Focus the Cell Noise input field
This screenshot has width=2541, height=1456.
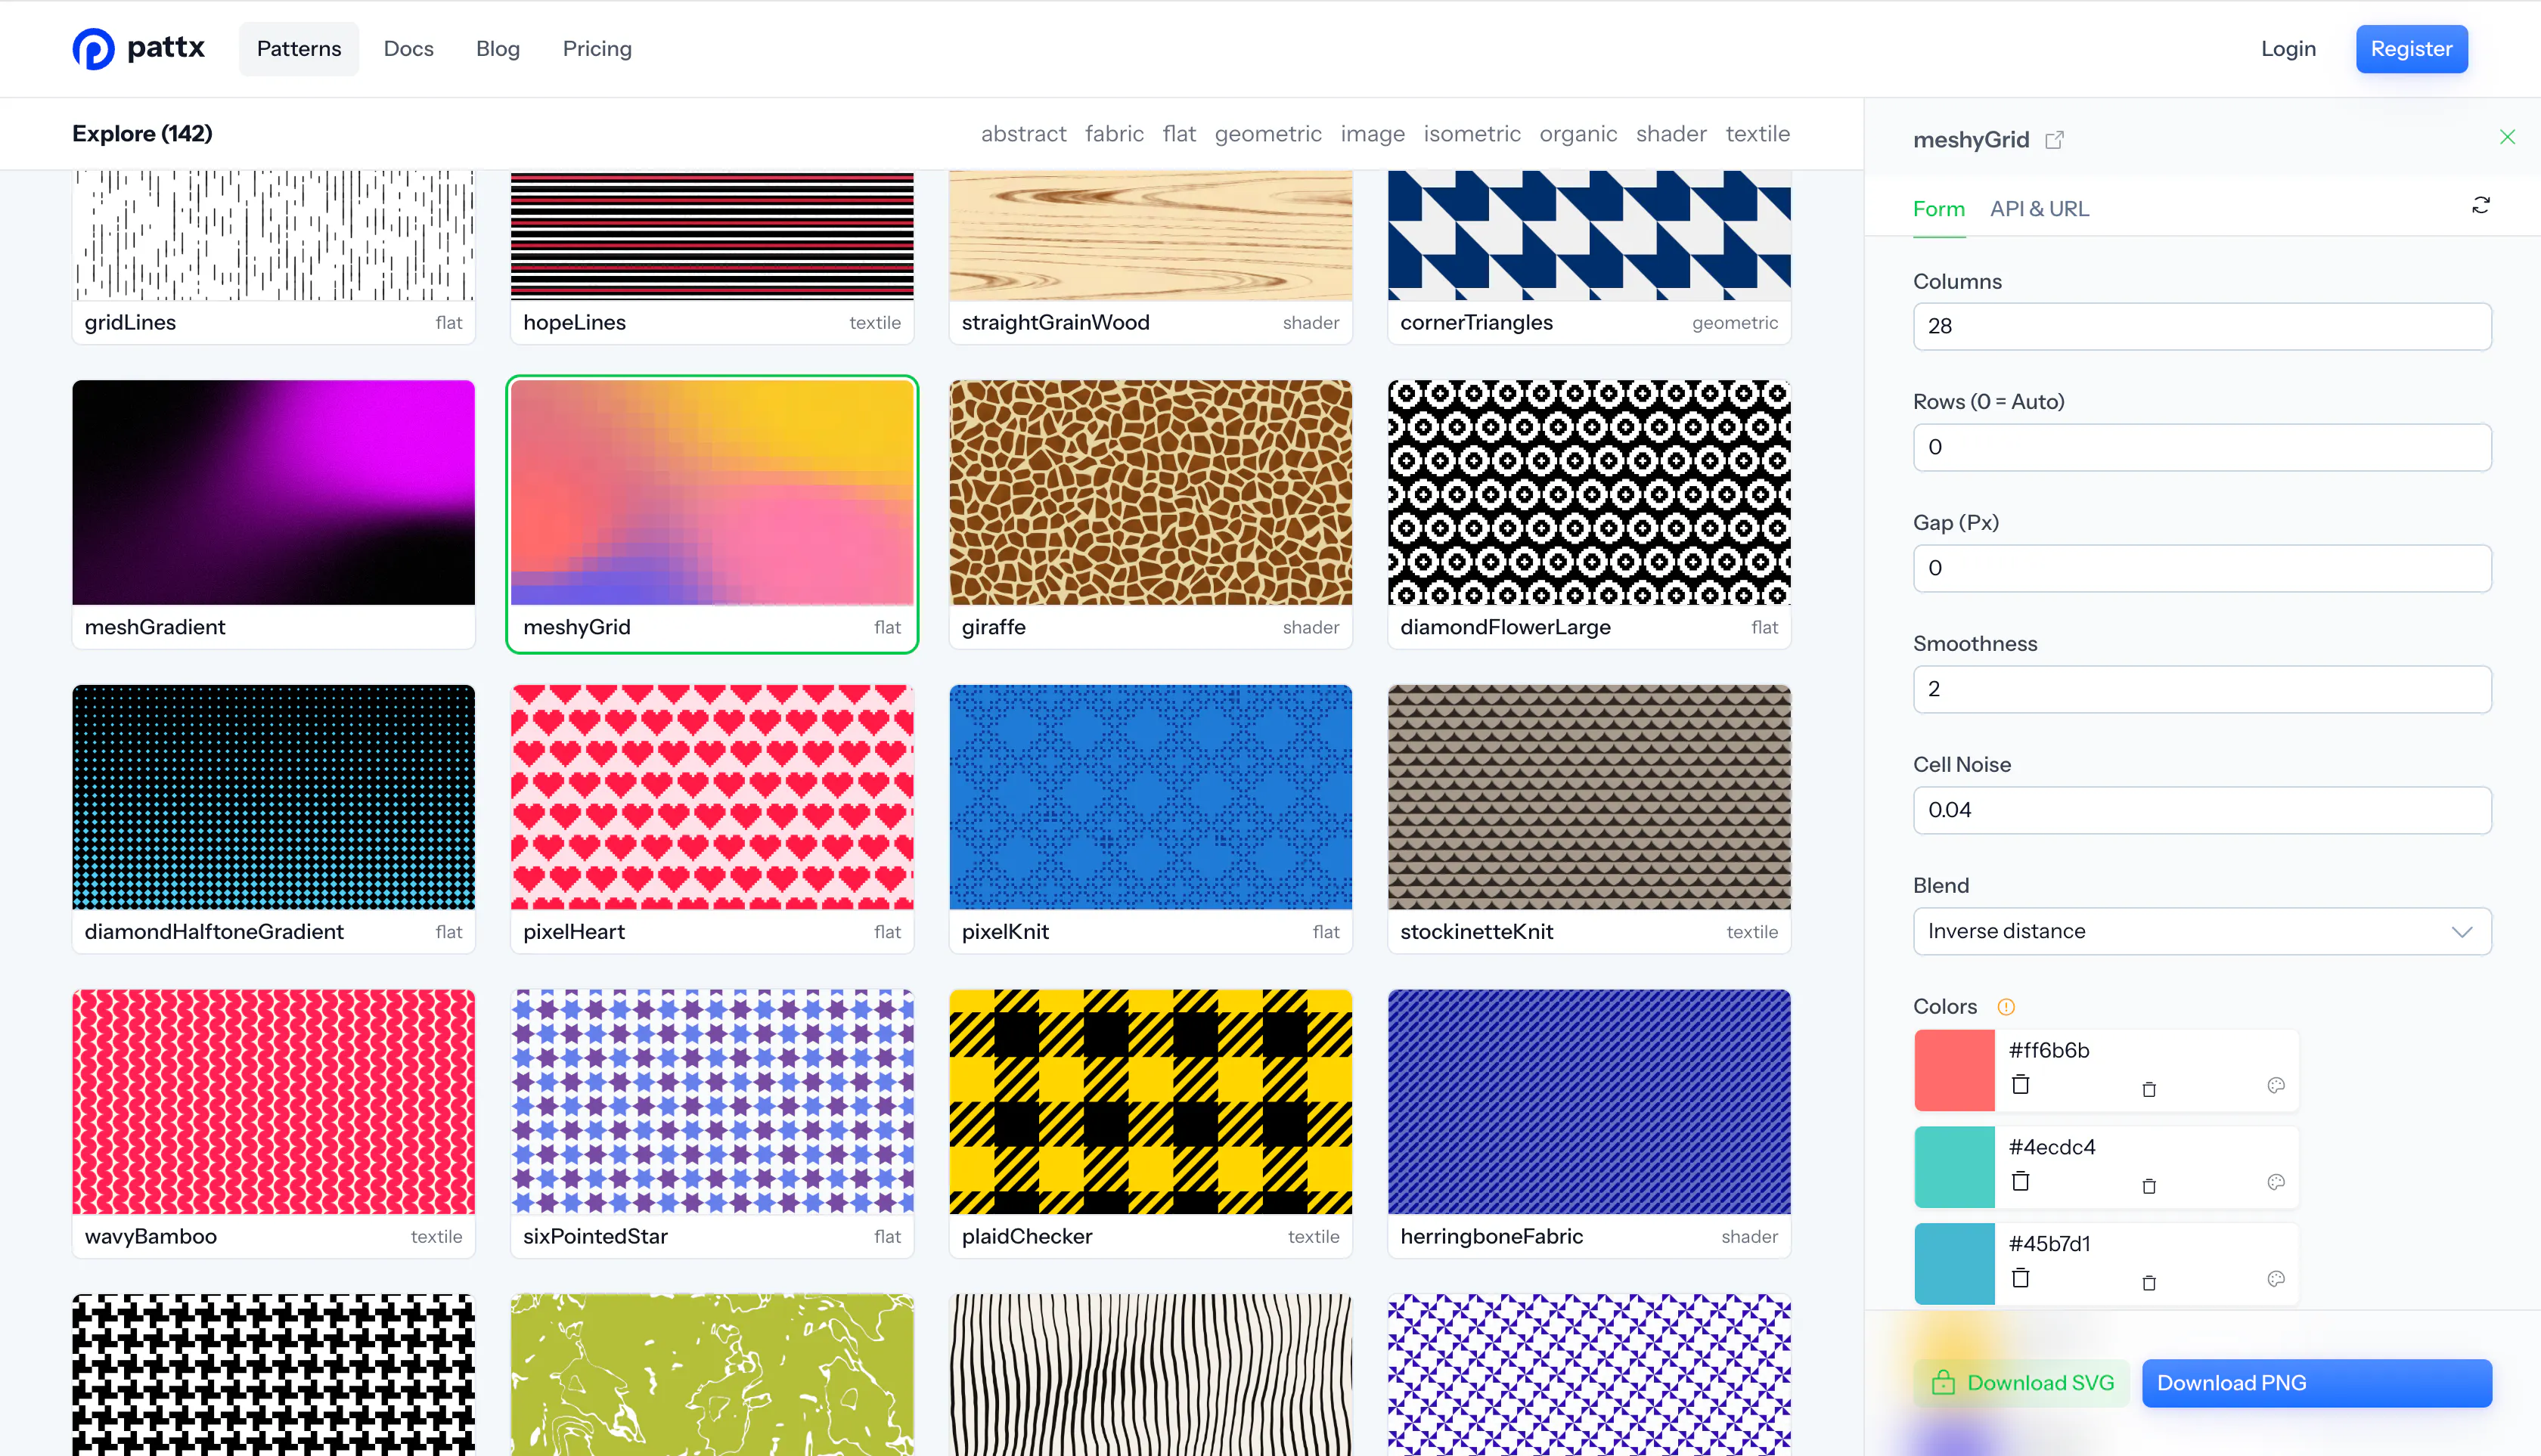coord(2202,810)
